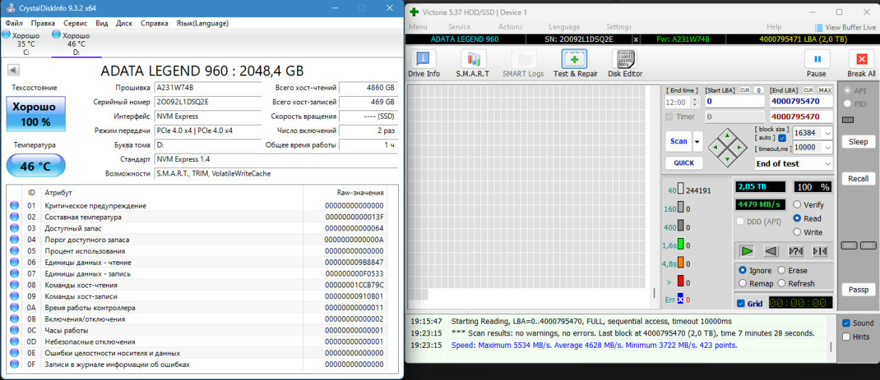Click the reverse play arrow button
The image size is (880, 380).
771,251
